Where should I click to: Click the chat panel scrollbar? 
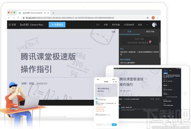[160, 50]
